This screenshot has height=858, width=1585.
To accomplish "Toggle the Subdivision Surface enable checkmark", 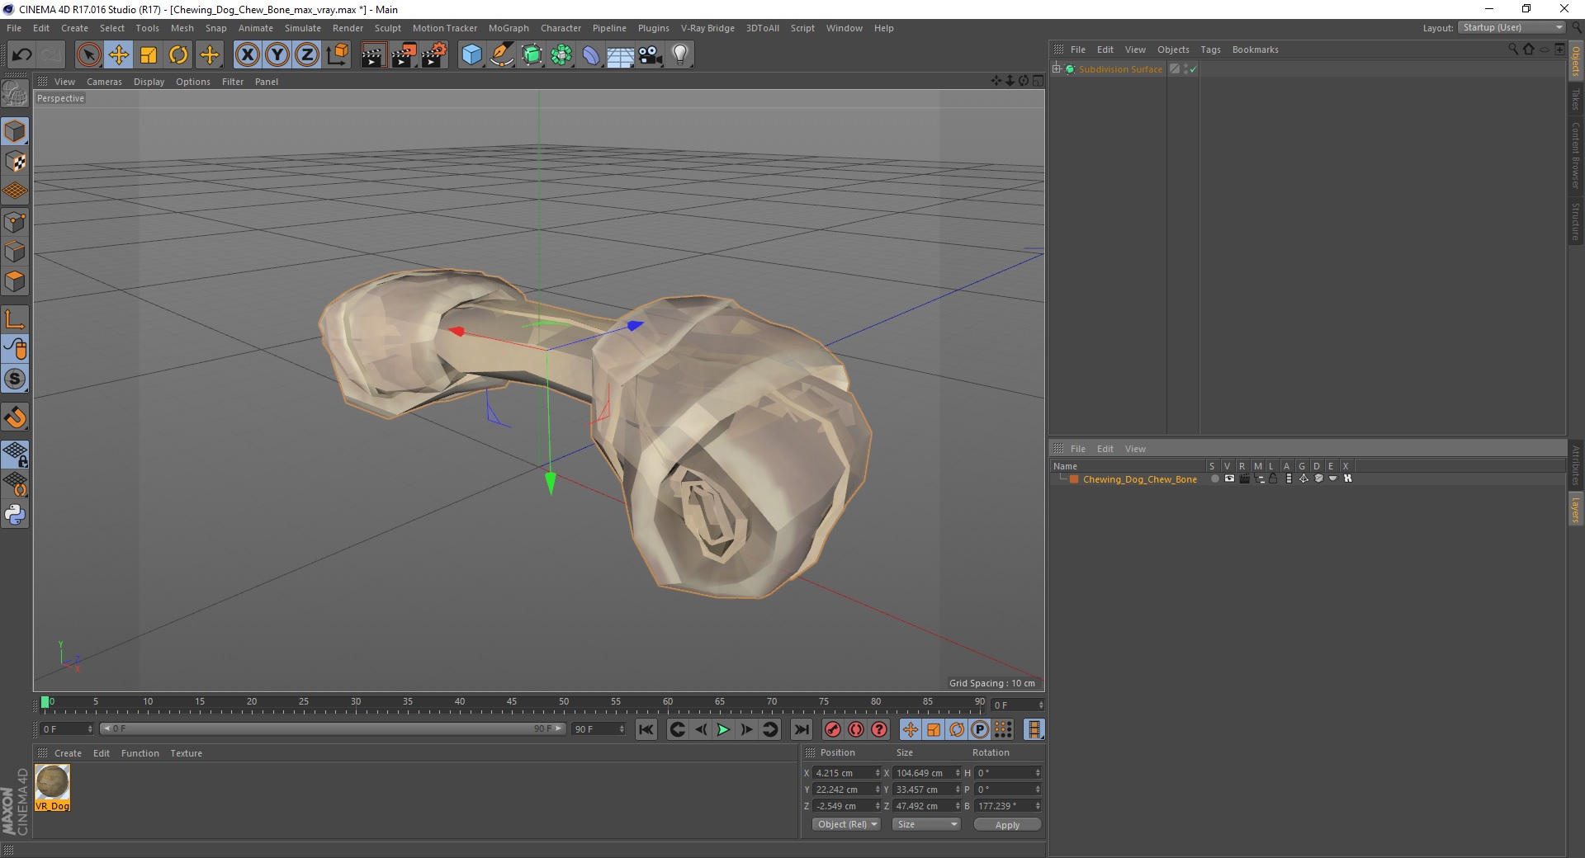I will pyautogui.click(x=1193, y=69).
